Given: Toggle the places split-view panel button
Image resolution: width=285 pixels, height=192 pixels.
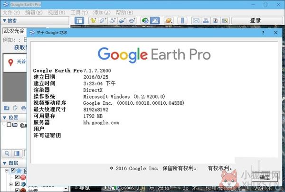Looking at the screenshot, I should (17, 153).
